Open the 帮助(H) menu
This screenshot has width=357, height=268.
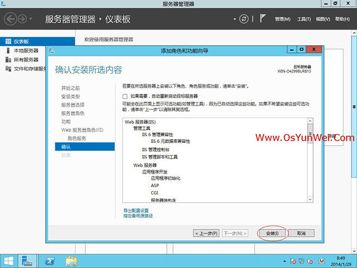[342, 19]
